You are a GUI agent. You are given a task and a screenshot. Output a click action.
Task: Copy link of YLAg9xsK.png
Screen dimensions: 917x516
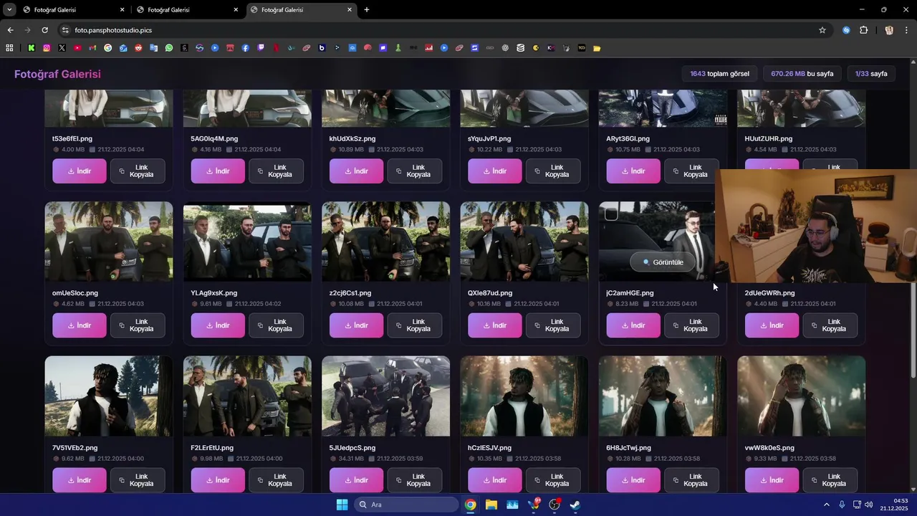click(x=276, y=325)
